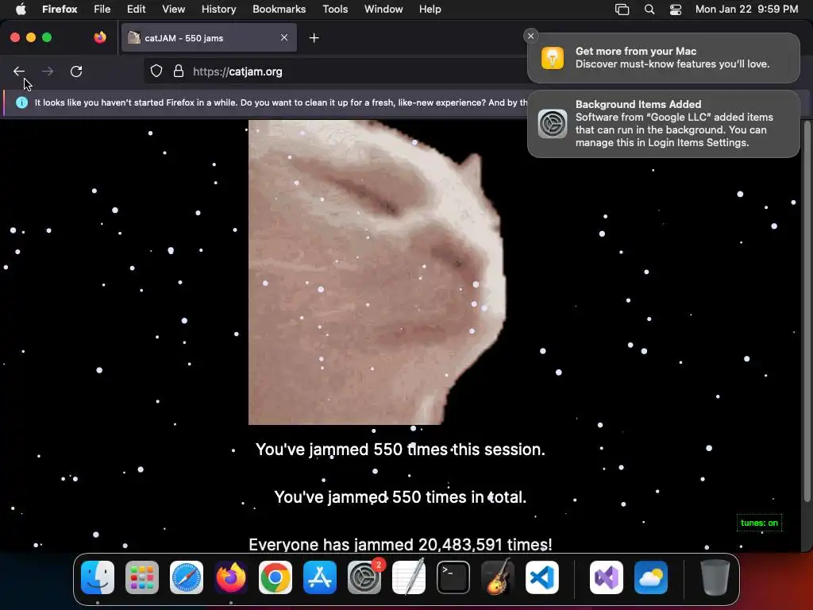The width and height of the screenshot is (813, 610).
Task: Launch Google Chrome from the Dock
Action: tap(275, 577)
